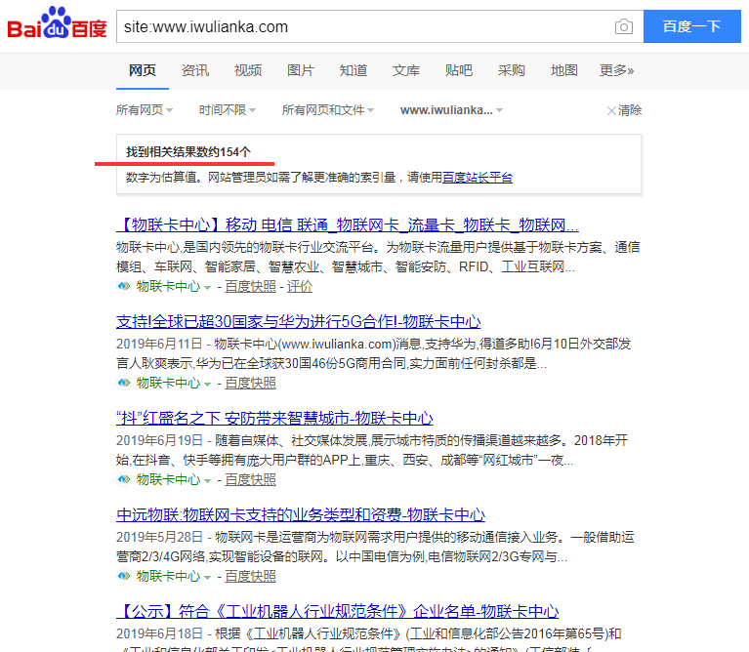749x652 pixels.
Task: Click 物联卡中心 site name in first result
Action: tap(168, 286)
